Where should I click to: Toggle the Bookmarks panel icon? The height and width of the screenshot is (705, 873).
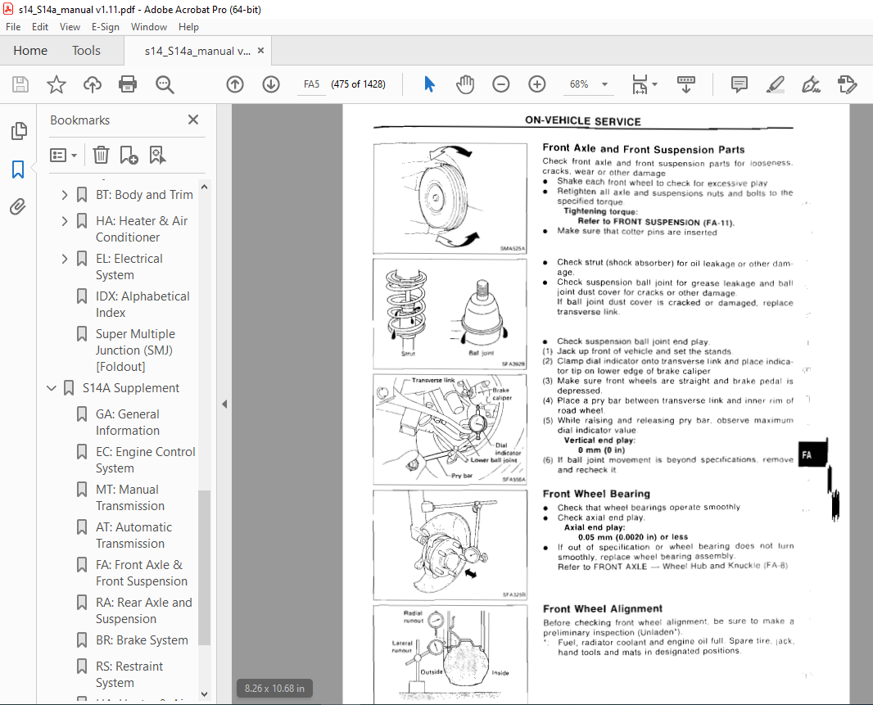click(18, 169)
